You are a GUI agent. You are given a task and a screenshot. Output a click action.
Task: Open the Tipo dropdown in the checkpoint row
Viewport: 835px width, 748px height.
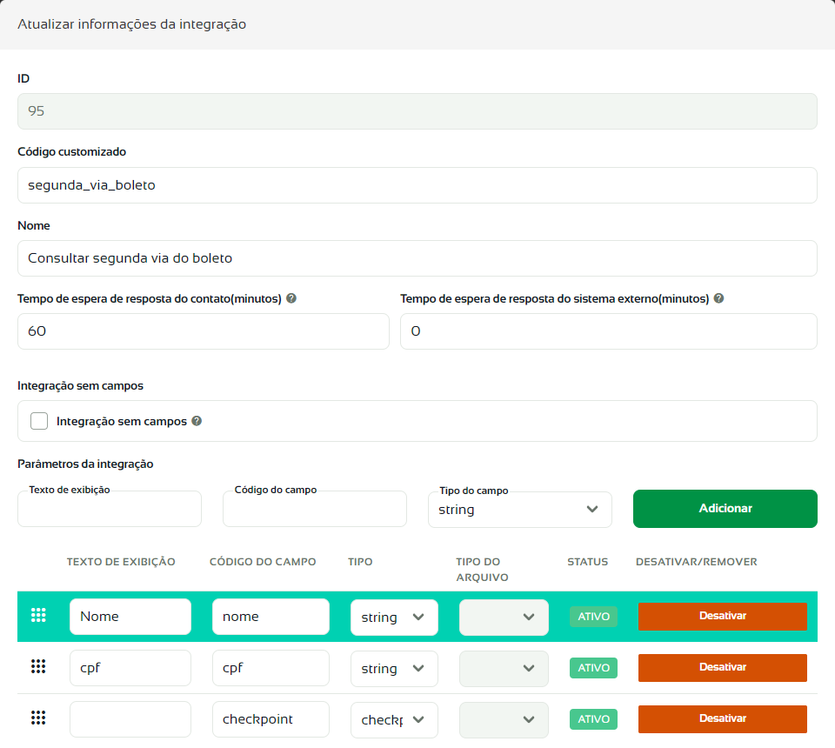[x=394, y=720]
